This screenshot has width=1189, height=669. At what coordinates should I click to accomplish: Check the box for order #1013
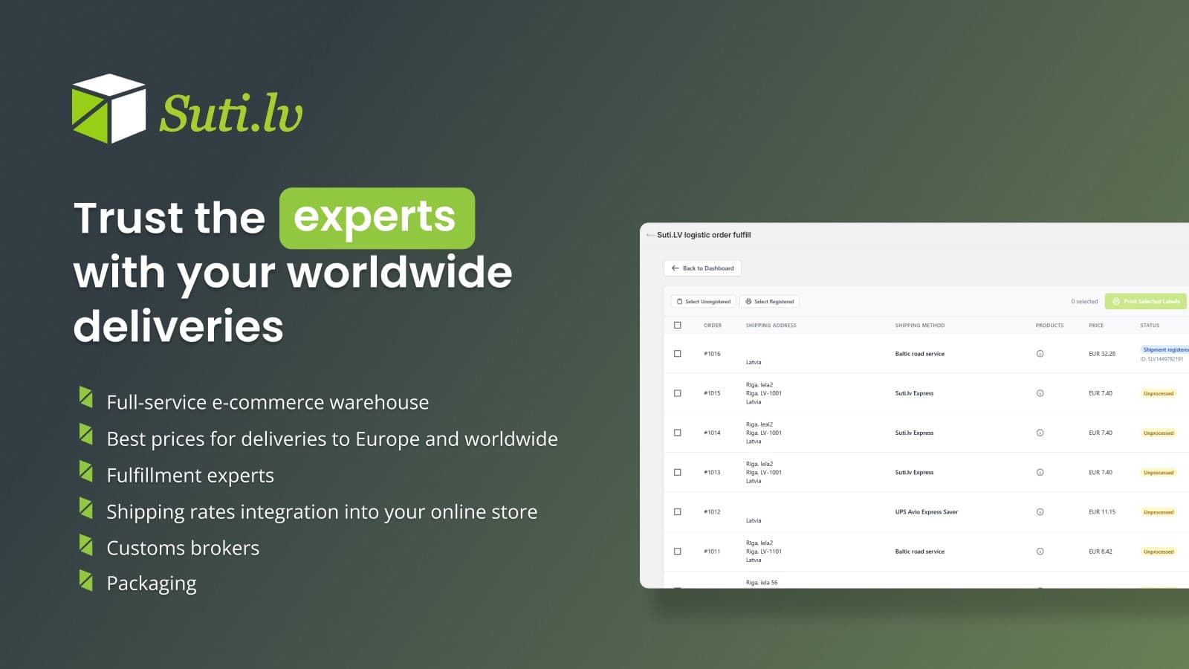[x=677, y=472]
